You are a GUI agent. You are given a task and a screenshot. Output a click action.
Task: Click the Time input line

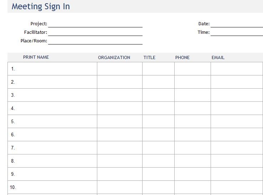237,33
